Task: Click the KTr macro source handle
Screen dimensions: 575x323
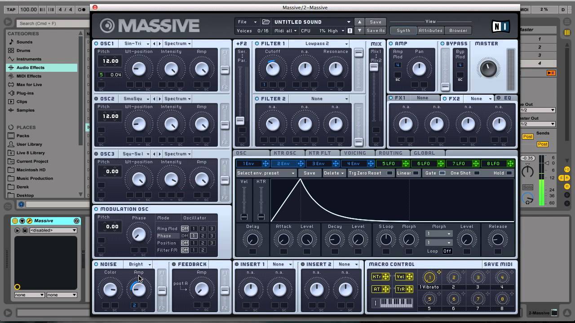Action: point(385,277)
